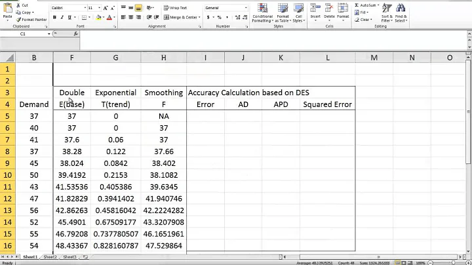Open the Name Box dropdown arrow

coord(49,34)
